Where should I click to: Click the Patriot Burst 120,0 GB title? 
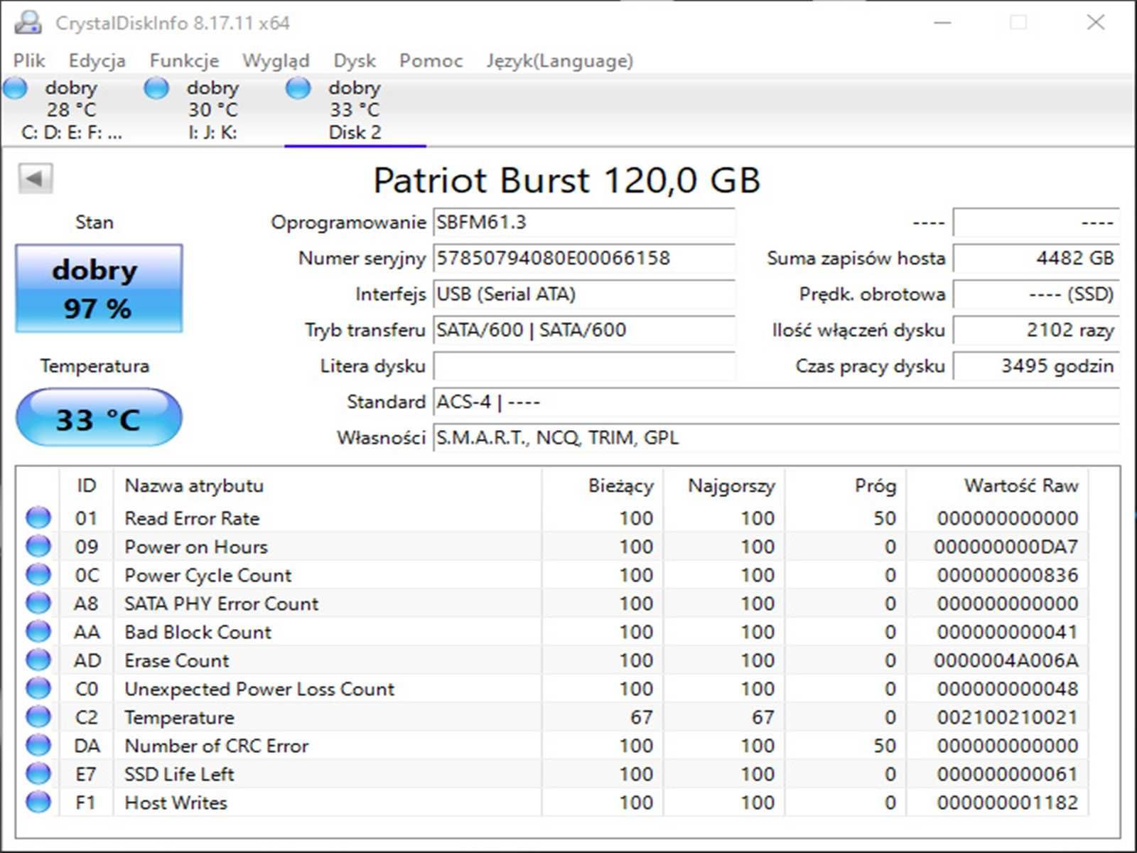click(567, 180)
